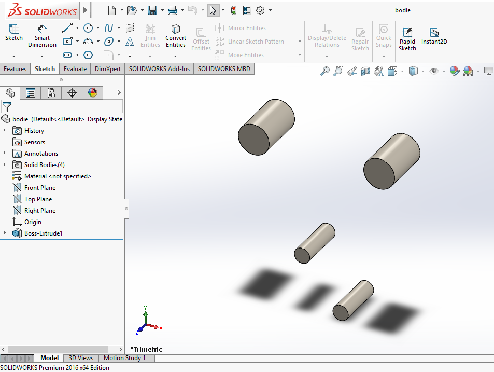
Task: Expand the History tree node
Action: [5, 130]
